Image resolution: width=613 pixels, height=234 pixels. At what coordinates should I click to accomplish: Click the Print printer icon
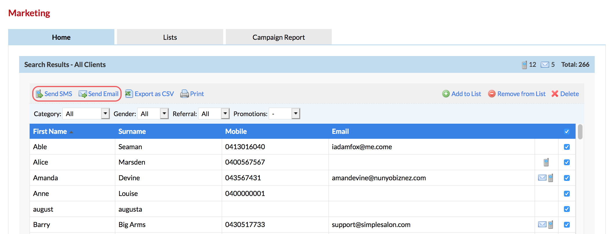coord(185,94)
